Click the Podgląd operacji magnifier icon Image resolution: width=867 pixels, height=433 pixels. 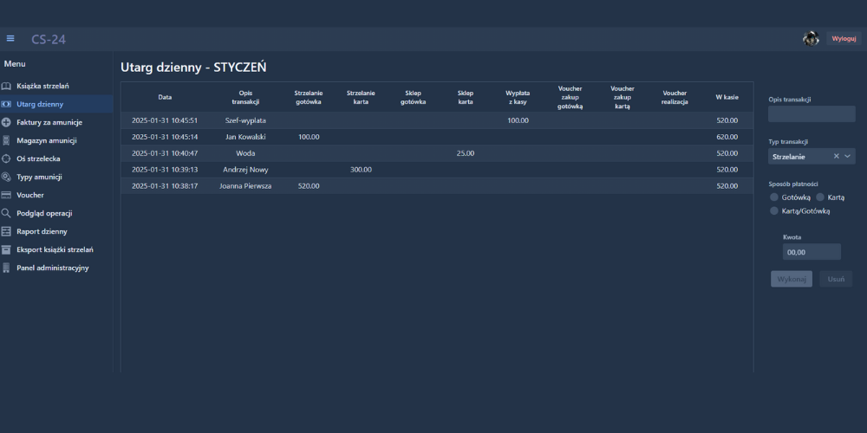click(7, 213)
